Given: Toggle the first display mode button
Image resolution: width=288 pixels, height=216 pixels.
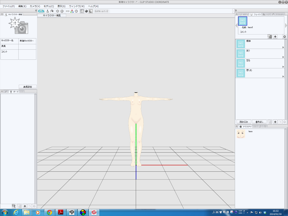Looking at the screenshot, I should 82,11.
